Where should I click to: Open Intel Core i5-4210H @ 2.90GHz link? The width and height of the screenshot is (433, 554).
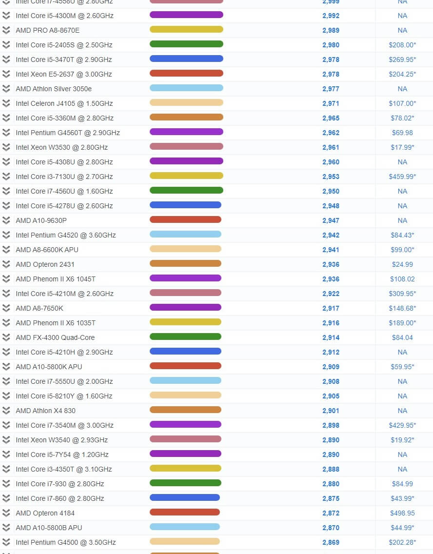pos(64,352)
